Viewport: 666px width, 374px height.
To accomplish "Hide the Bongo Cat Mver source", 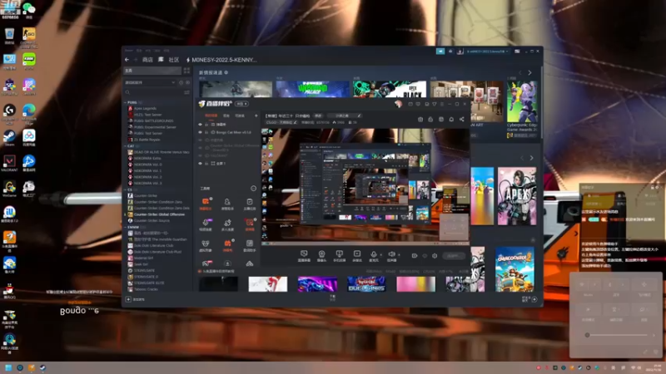I will (x=200, y=132).
